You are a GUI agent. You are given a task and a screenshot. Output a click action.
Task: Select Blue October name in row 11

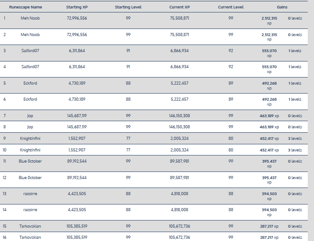(30, 161)
